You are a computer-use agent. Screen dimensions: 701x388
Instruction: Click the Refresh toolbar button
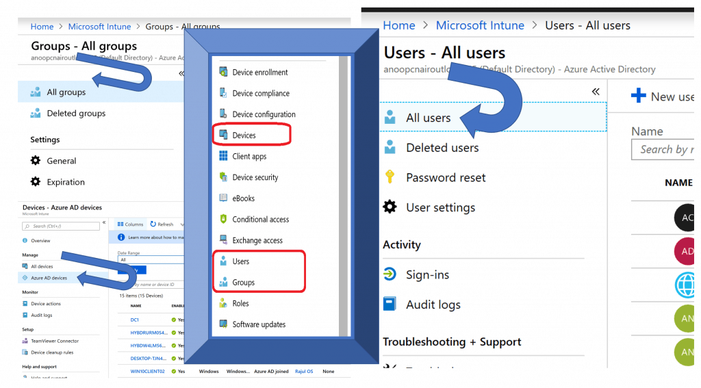162,224
